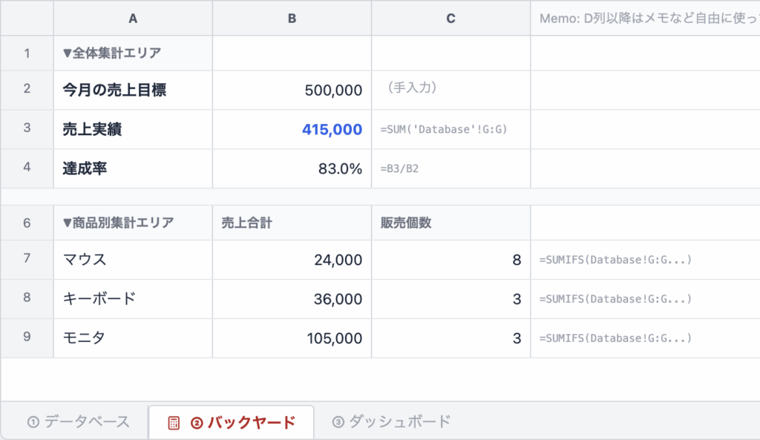Switch to the ダッシュボード tab
The width and height of the screenshot is (760, 440).
(393, 420)
